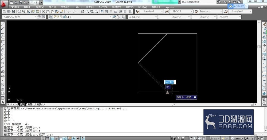Open the layer 0 dropdown list
The width and height of the screenshot is (267, 140).
(82, 17)
